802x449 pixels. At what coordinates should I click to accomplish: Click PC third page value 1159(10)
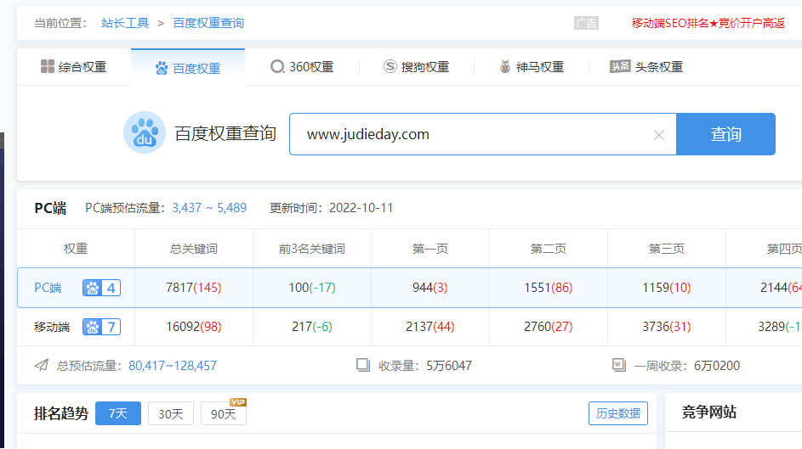667,288
